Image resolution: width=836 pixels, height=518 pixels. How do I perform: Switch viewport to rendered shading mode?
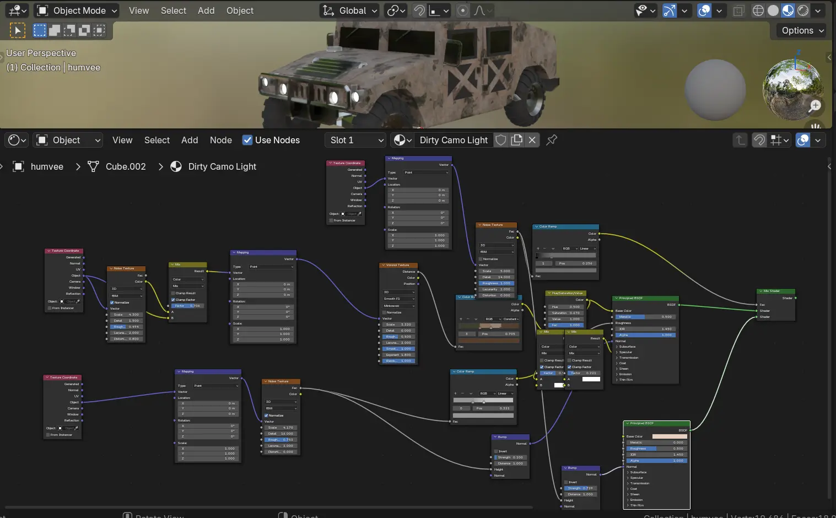[x=803, y=10]
